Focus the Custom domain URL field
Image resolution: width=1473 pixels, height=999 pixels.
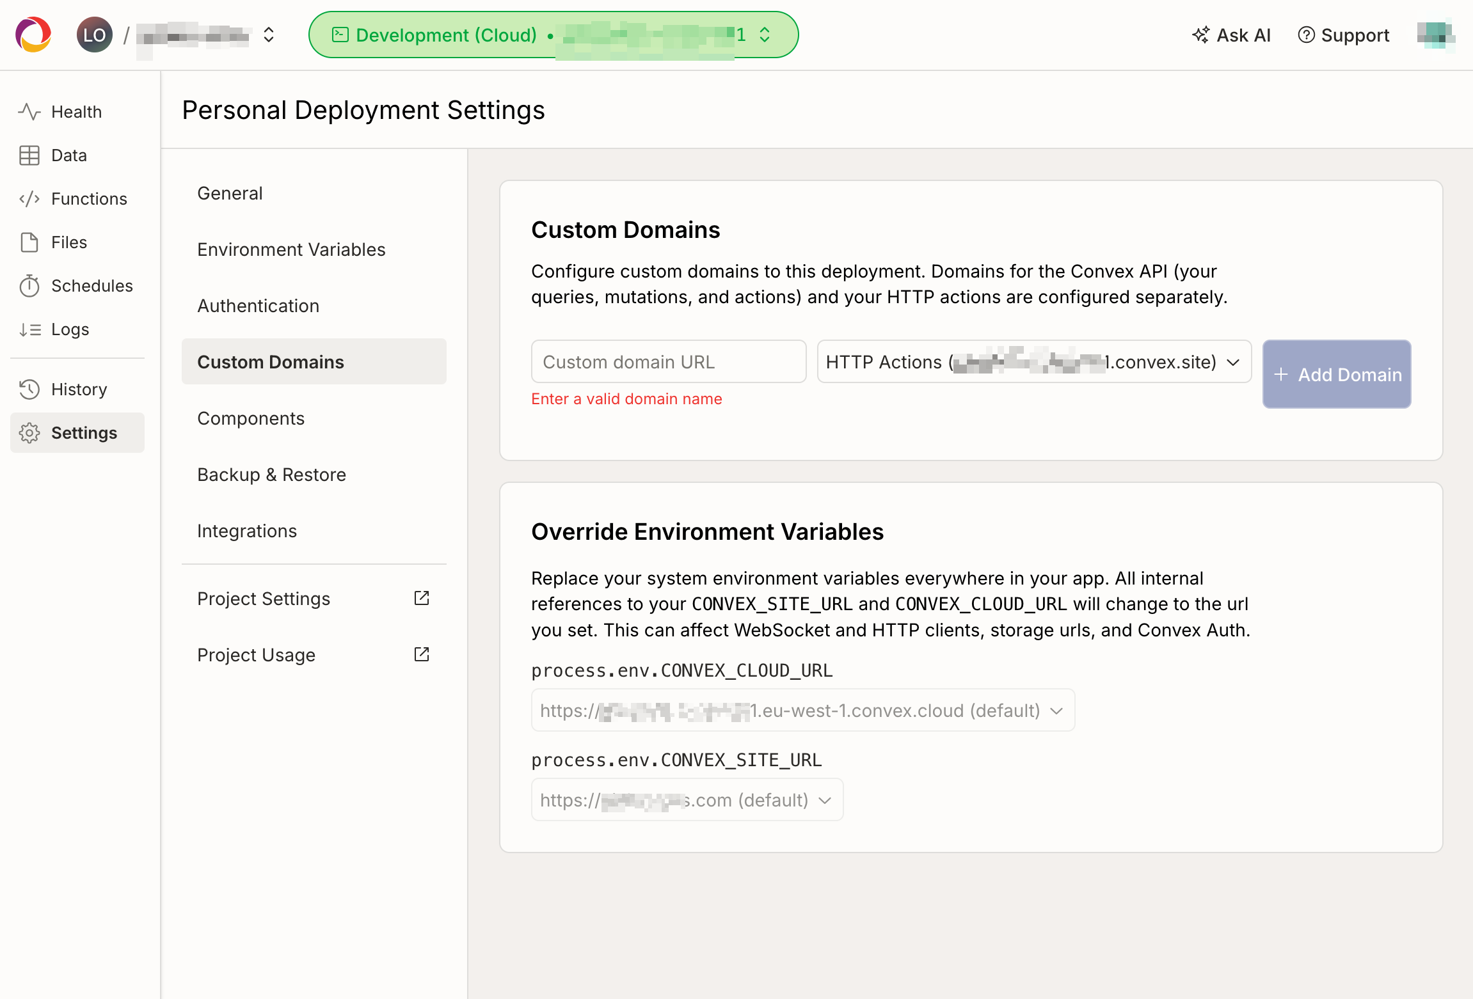[x=668, y=362]
